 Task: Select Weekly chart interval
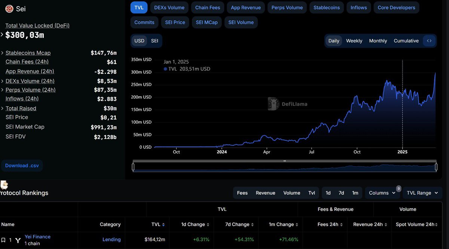coord(354,41)
